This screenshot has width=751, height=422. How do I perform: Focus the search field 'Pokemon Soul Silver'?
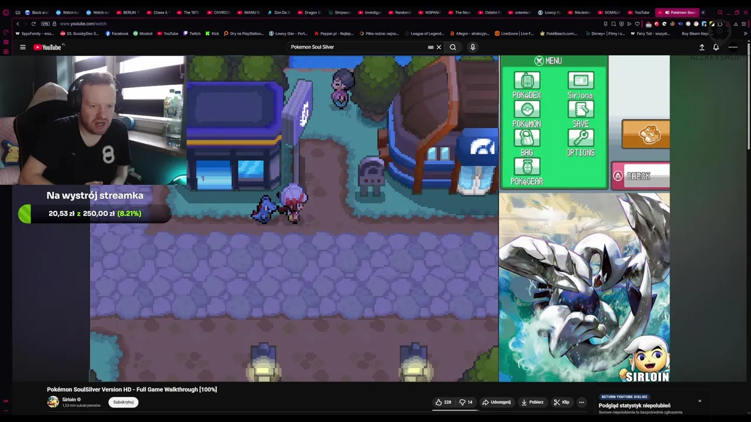click(358, 47)
